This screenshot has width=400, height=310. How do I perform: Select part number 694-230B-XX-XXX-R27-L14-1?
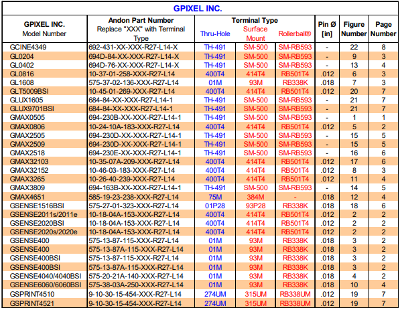tap(135, 118)
